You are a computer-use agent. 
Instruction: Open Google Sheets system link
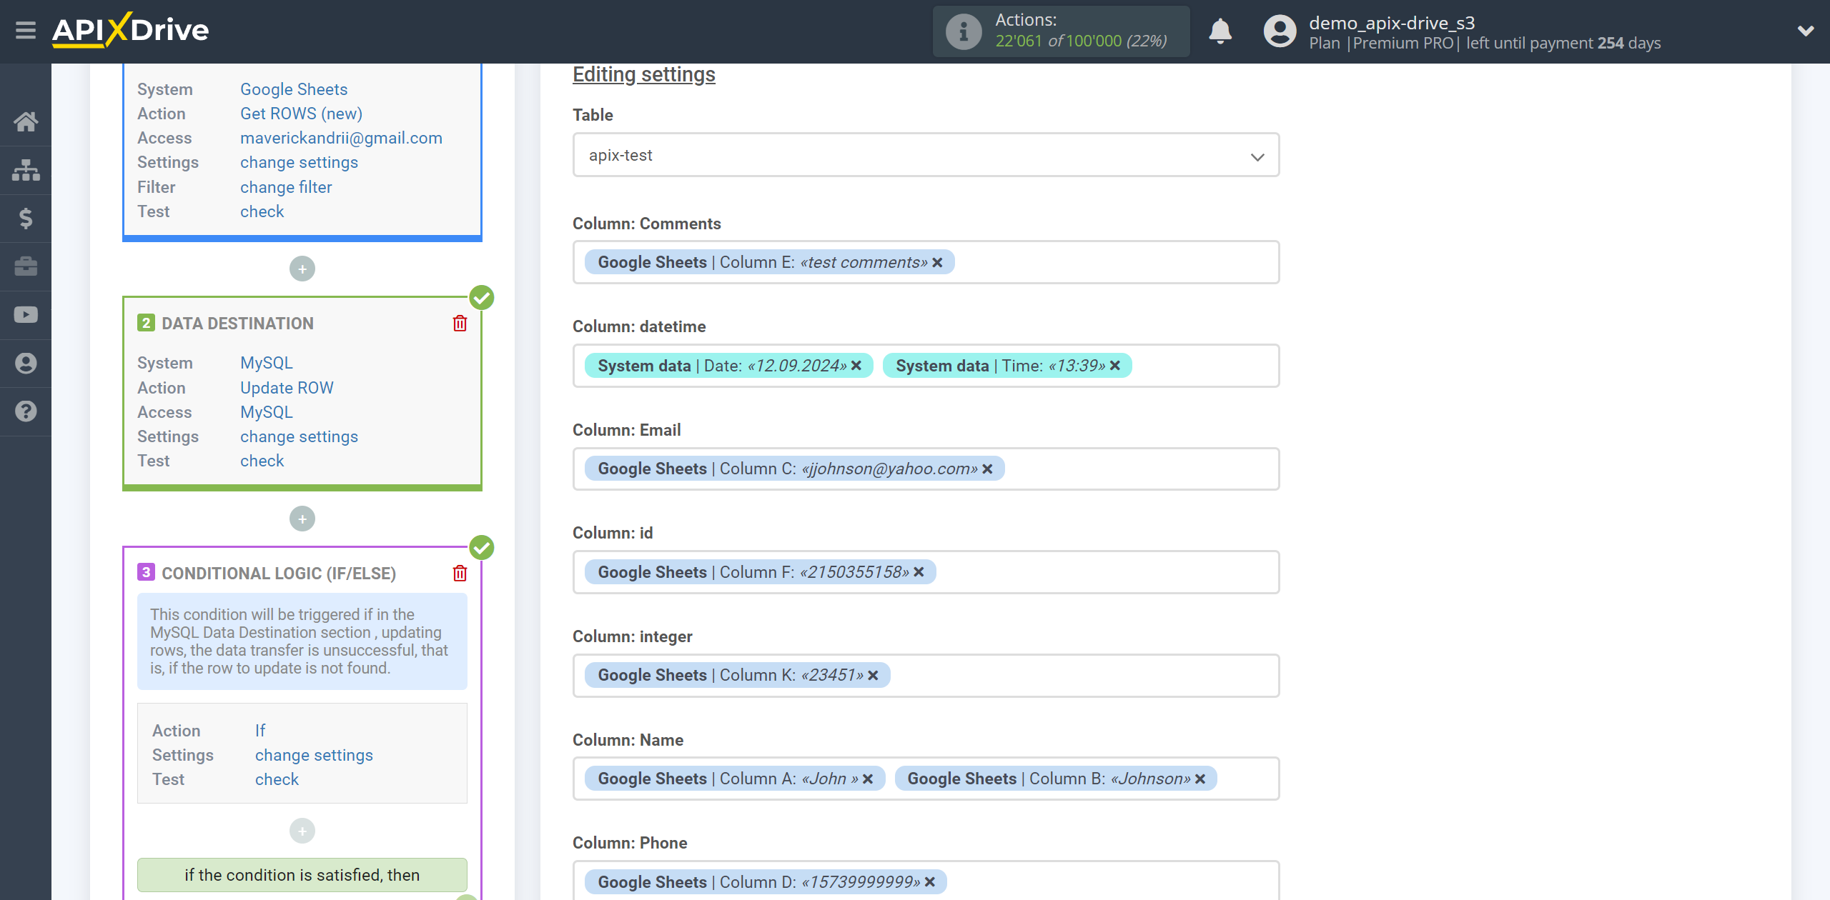pyautogui.click(x=294, y=89)
